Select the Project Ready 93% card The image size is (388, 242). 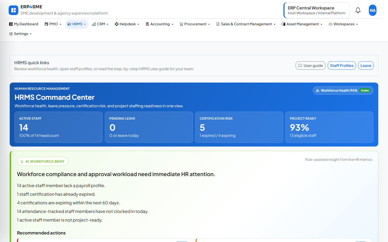point(329,127)
